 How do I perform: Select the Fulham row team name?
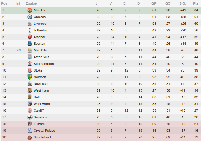[39, 124]
